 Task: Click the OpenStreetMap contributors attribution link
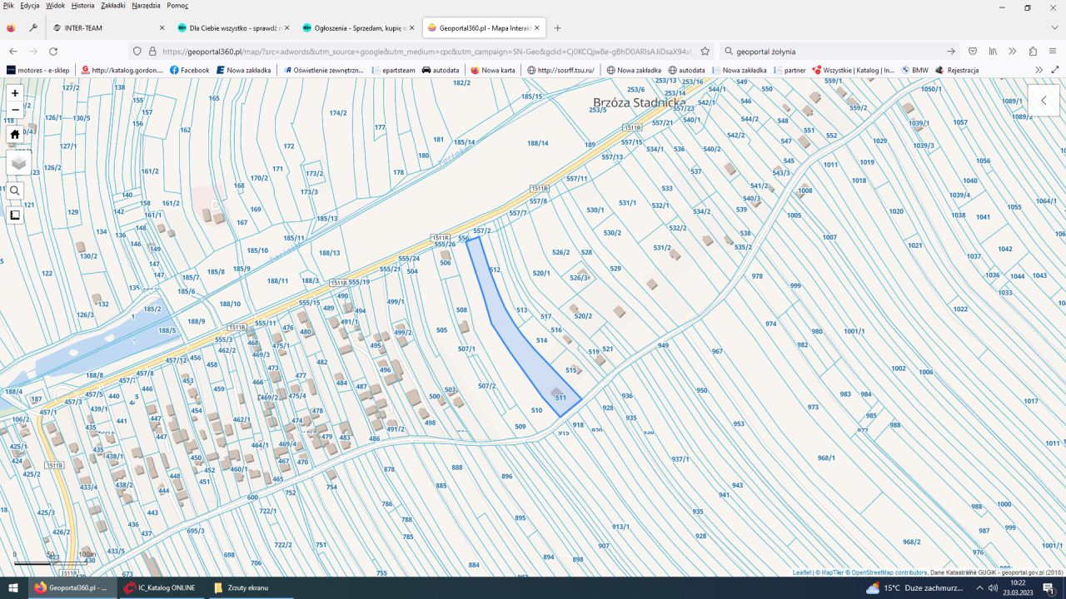click(x=889, y=572)
